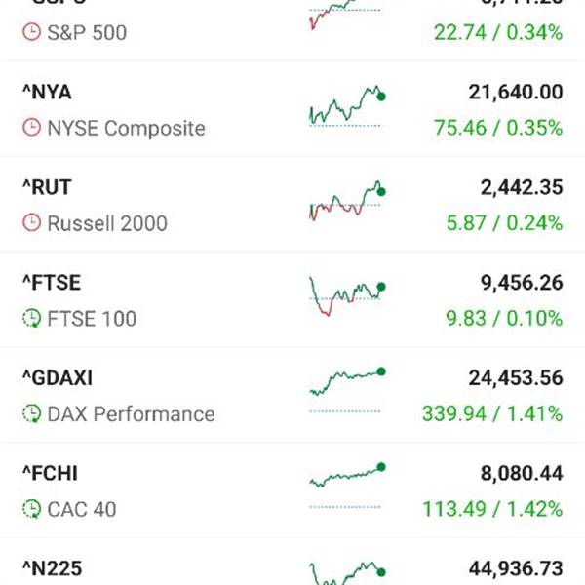Click the green clock icon beside FTSE 100
Viewport: 585px width, 585px height.
[x=31, y=319]
